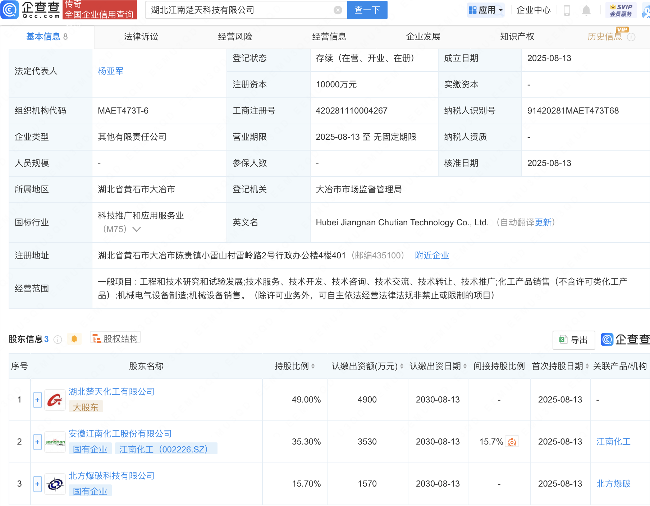This screenshot has height=506, width=650.
Task: Open the 股权结构 equity structure view
Action: click(115, 339)
